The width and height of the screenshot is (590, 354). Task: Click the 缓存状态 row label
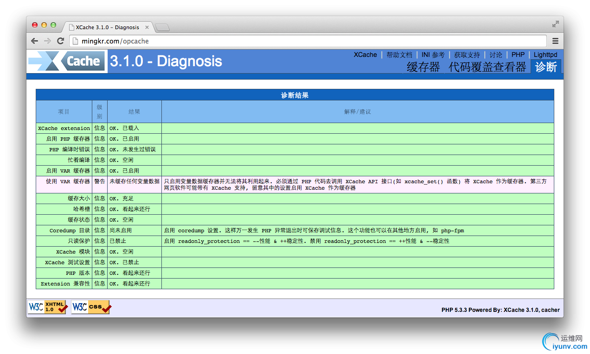point(64,220)
